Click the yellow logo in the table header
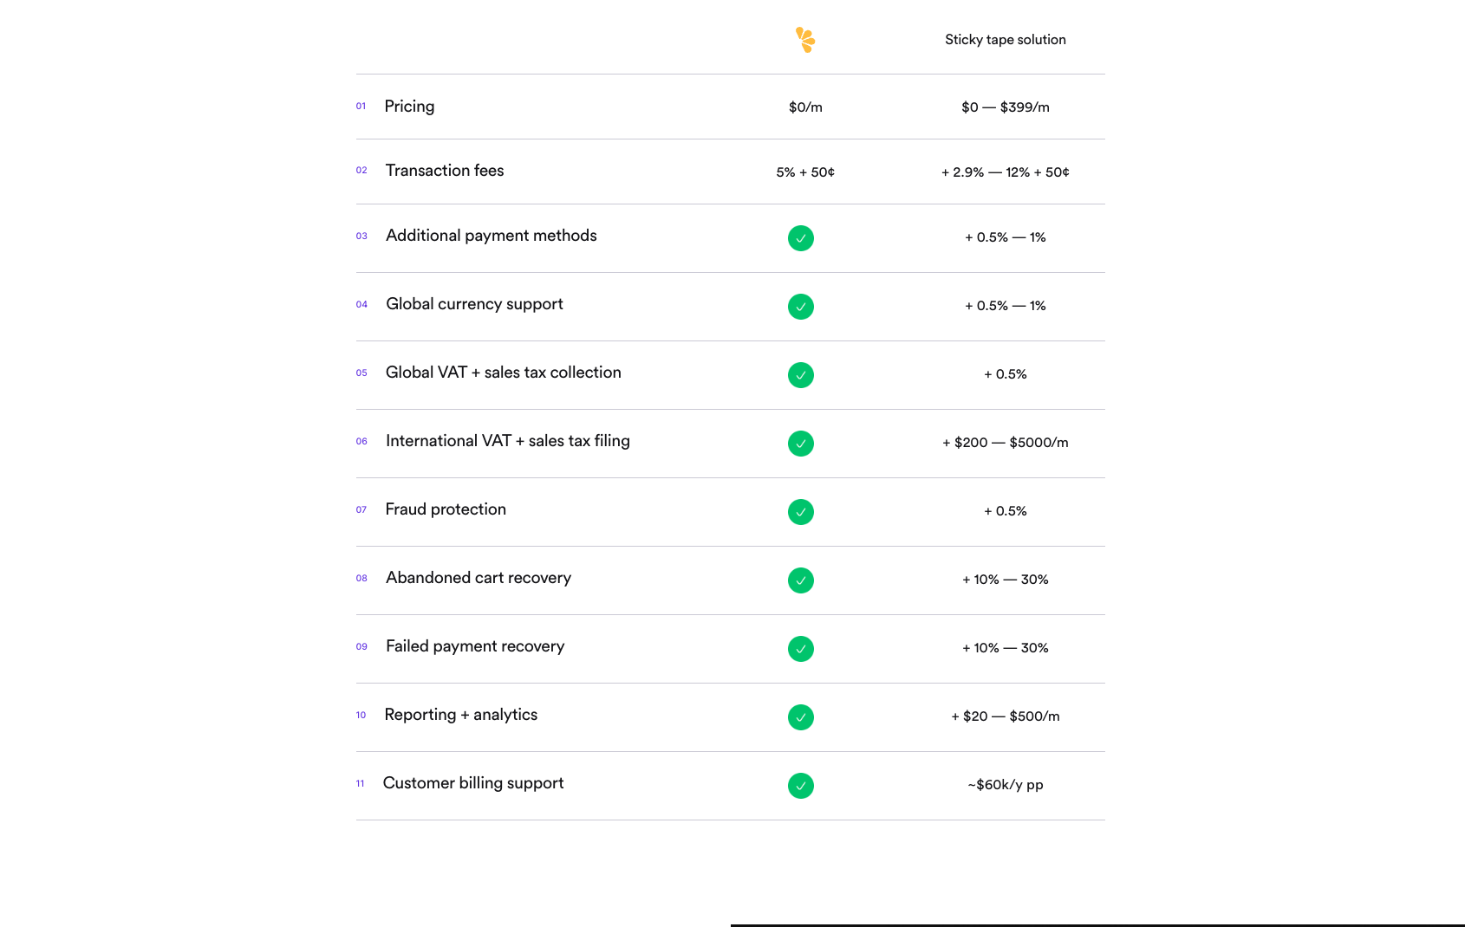Viewport: 1465px width, 927px height. pos(805,40)
